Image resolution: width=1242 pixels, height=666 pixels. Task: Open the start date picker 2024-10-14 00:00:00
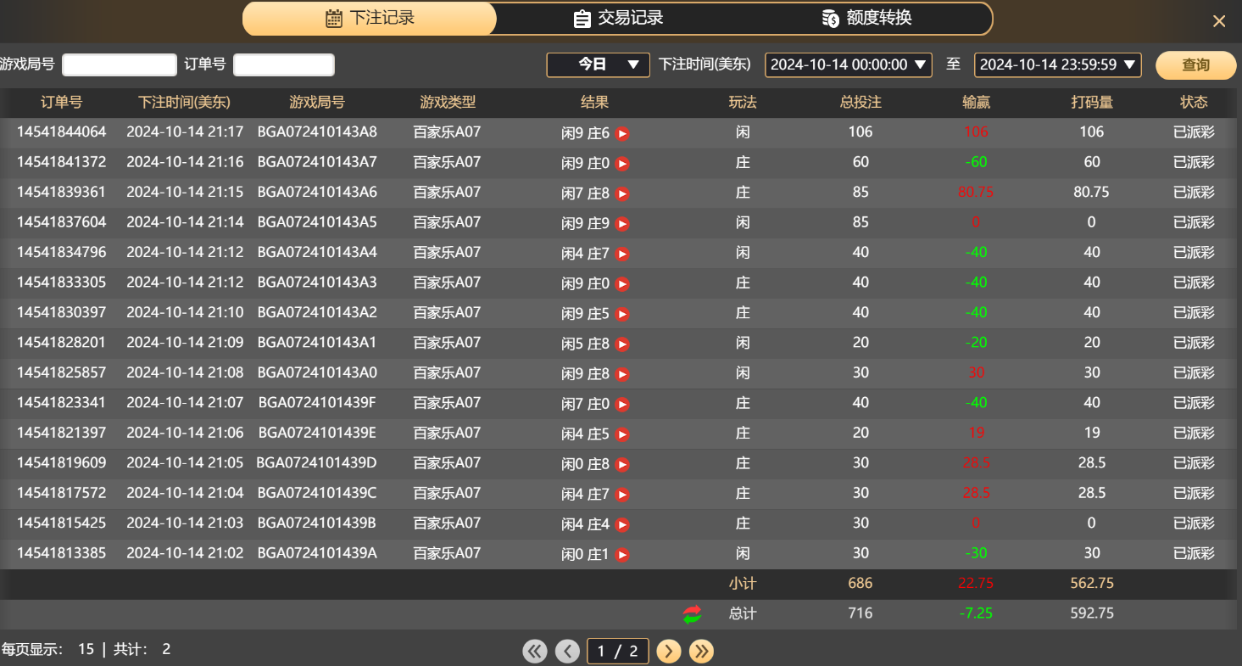[x=848, y=64]
